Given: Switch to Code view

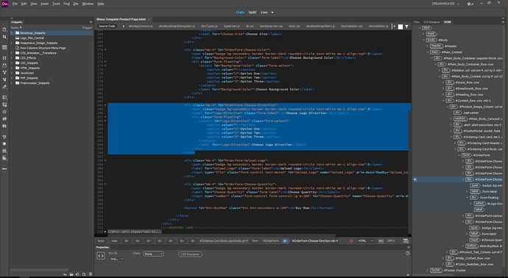Looking at the screenshot, I should point(240,13).
